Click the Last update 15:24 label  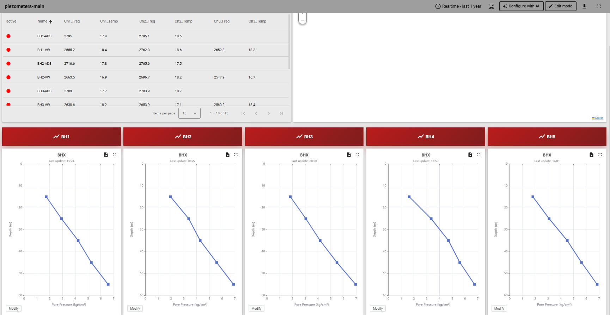click(x=61, y=161)
